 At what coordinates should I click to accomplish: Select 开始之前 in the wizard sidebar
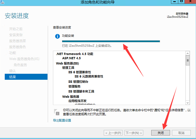pos(16,29)
